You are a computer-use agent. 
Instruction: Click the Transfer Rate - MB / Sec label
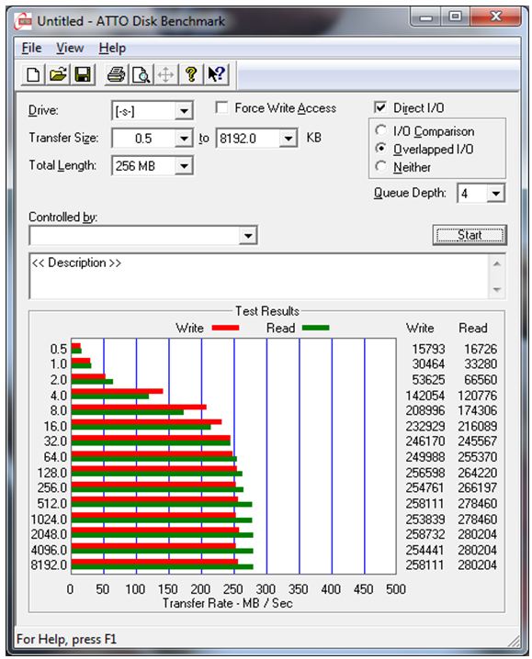pos(227,603)
